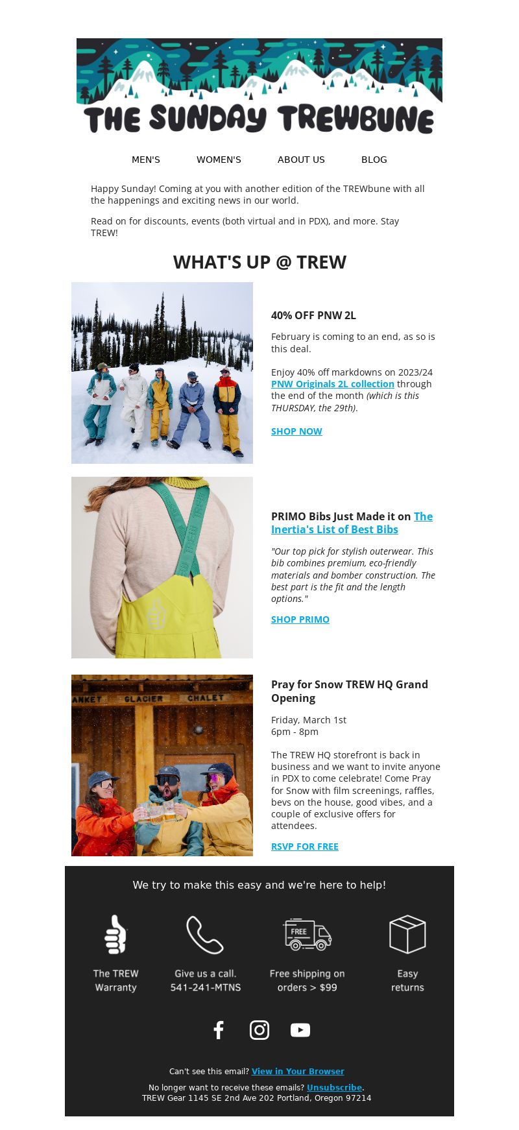
Task: Open the Instagram social icon
Action: click(259, 1030)
